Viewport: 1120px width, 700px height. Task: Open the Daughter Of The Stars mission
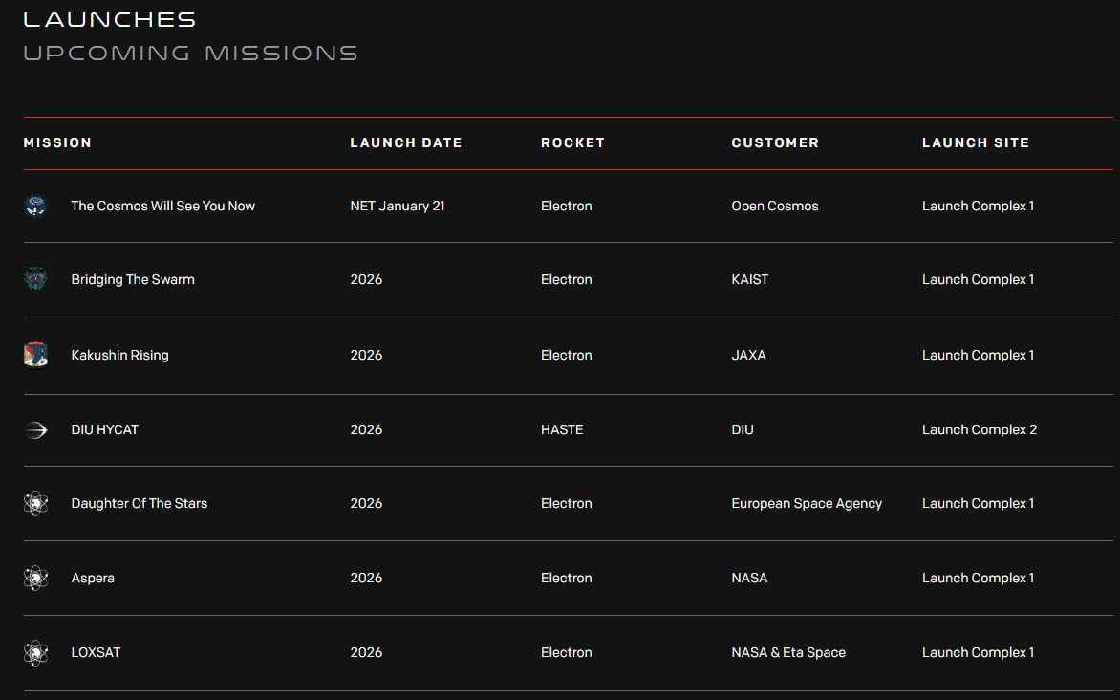[140, 503]
